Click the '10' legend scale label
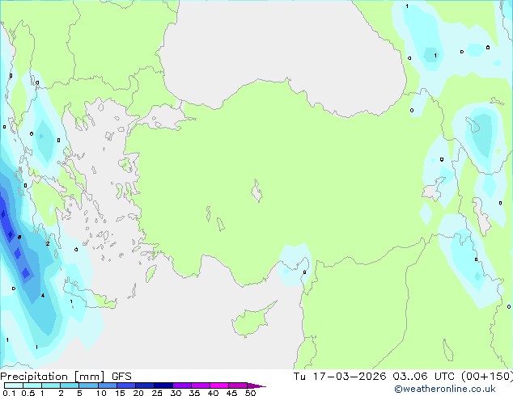The height and width of the screenshot is (396, 513). [101, 393]
